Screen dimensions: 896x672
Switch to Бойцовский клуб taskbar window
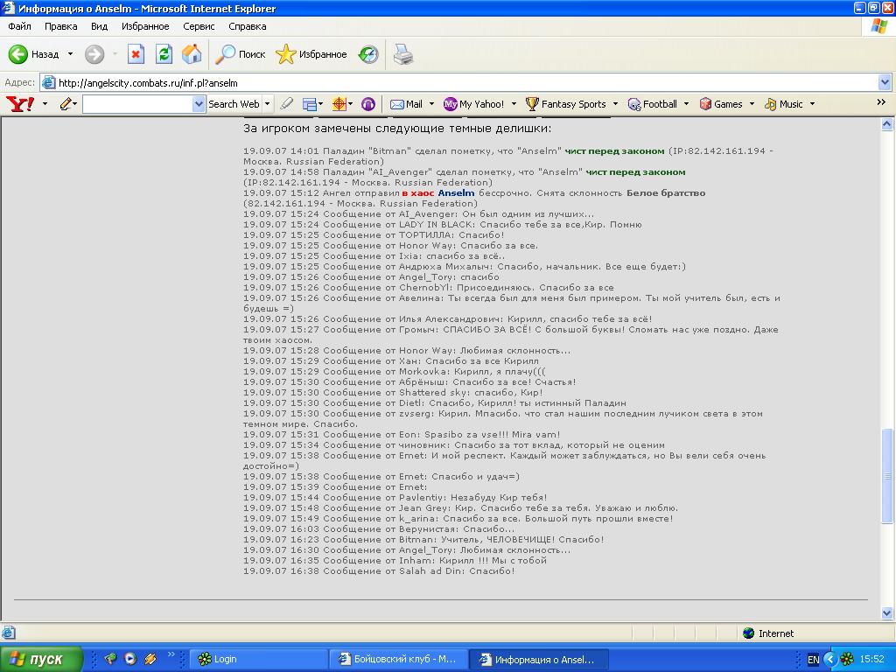(398, 659)
